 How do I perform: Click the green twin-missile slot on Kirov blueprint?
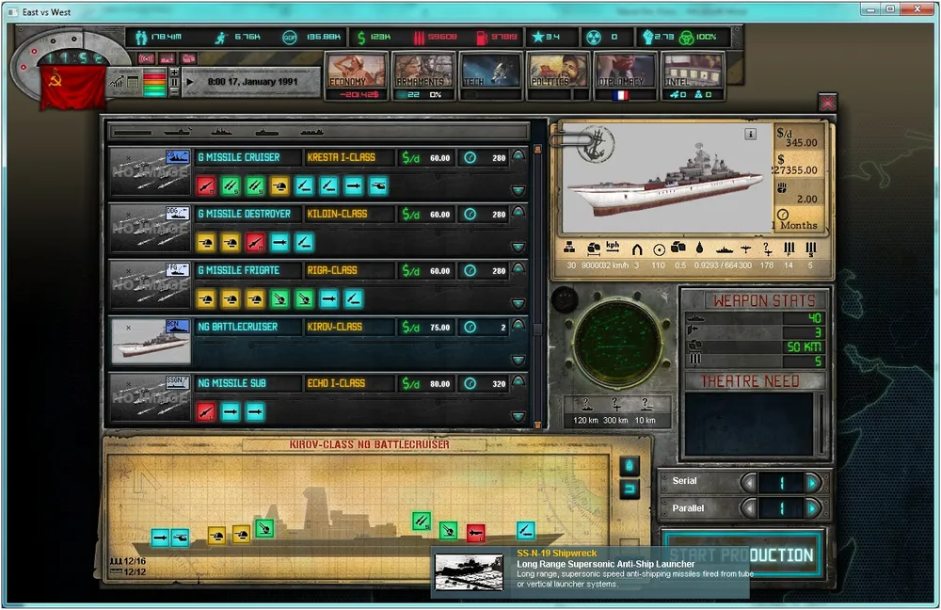[x=422, y=521]
